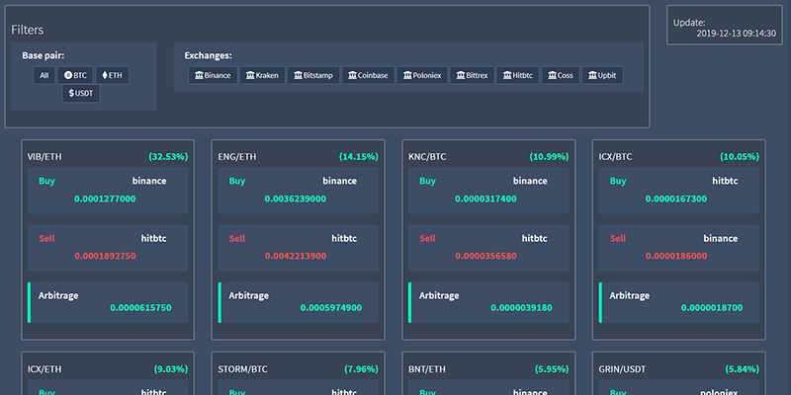Click the bank icon beside Coss
The image size is (791, 395).
(553, 76)
